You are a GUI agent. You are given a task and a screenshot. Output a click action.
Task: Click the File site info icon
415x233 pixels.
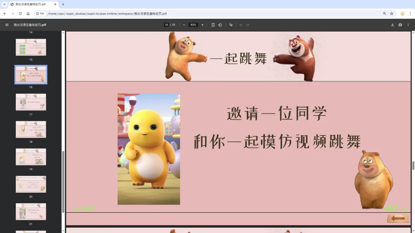coord(40,13)
